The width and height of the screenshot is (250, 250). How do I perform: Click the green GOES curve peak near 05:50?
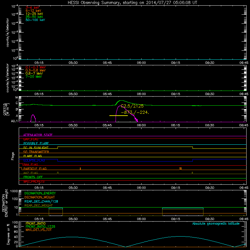click(x=121, y=101)
